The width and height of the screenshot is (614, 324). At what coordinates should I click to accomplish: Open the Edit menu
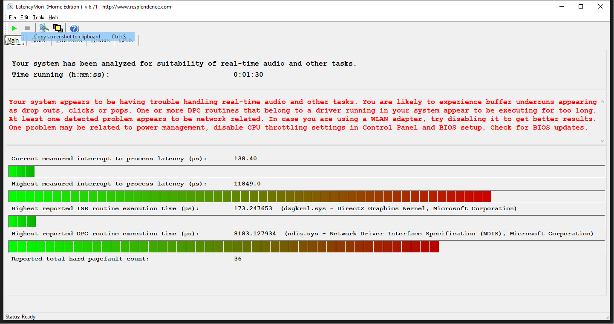point(24,17)
